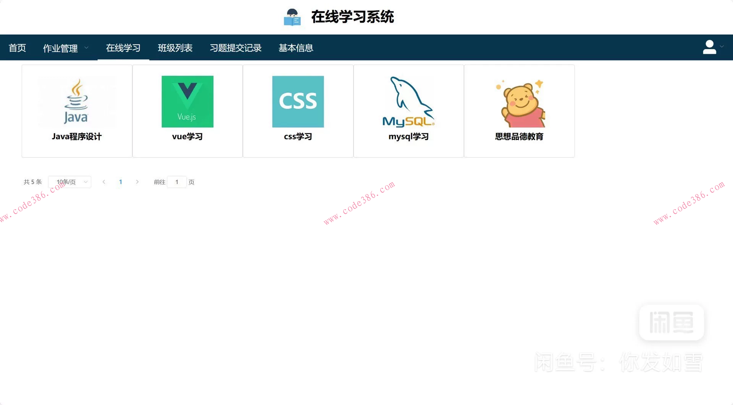733x405 pixels.
Task: Go to the 首页 menu item
Action: pos(17,48)
